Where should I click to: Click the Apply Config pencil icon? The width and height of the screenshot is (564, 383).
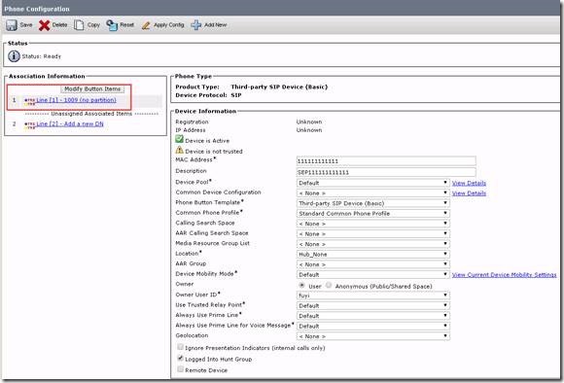coord(146,25)
